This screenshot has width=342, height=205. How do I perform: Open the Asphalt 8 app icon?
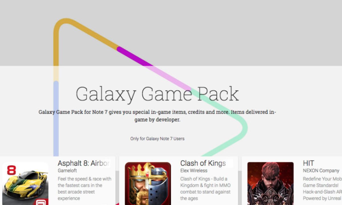[x=25, y=184]
